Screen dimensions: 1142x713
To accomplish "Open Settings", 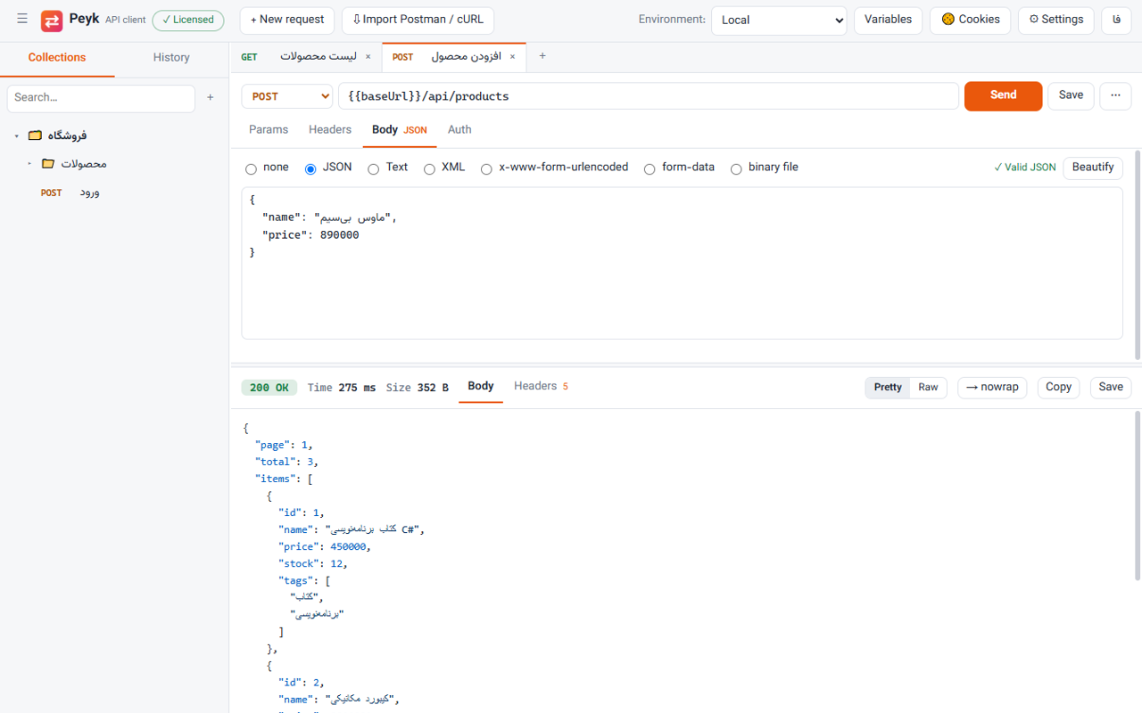I will click(x=1056, y=20).
